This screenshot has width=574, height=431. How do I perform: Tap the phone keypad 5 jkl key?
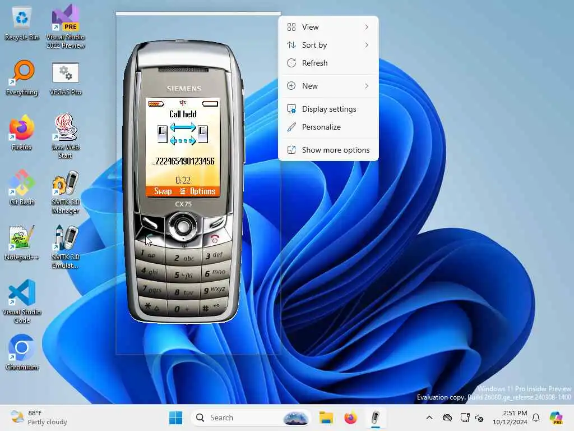(x=184, y=274)
